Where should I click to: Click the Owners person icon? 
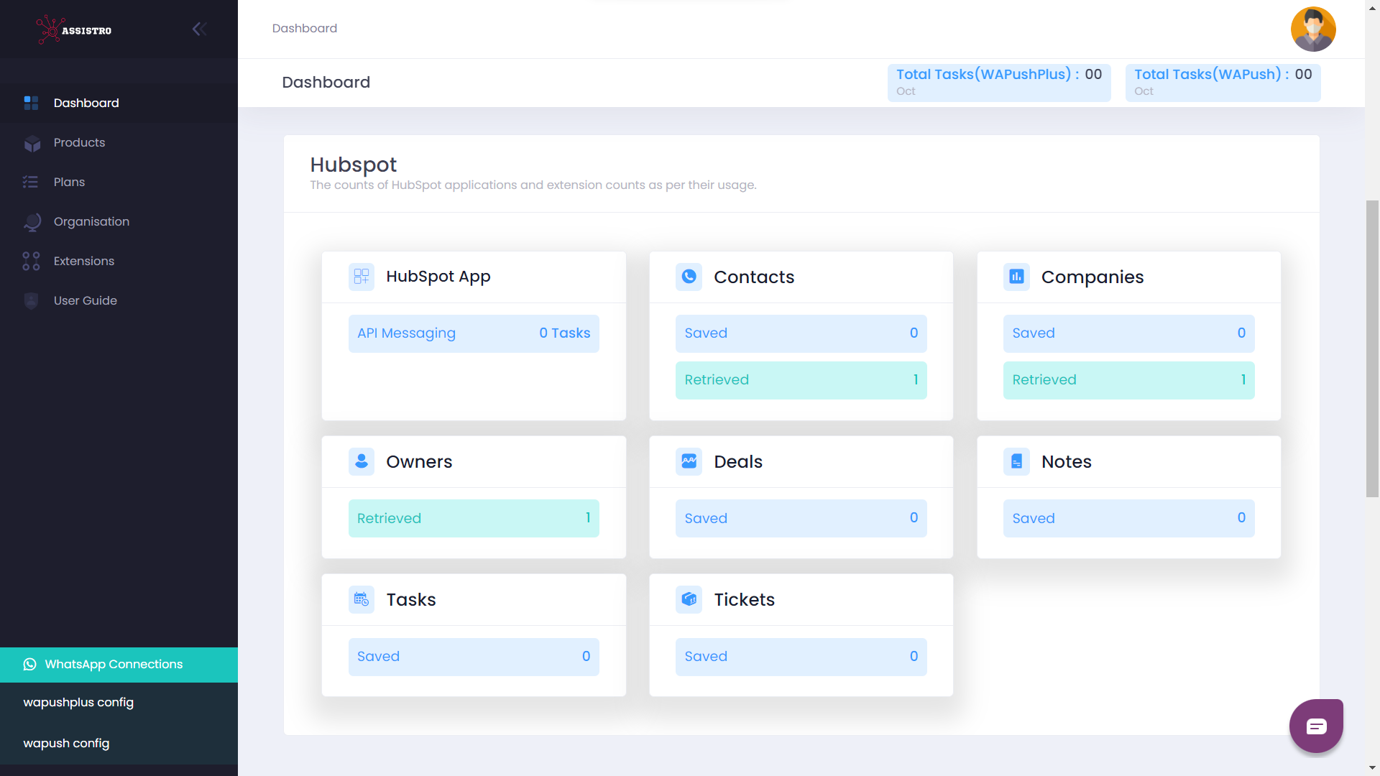tap(362, 461)
